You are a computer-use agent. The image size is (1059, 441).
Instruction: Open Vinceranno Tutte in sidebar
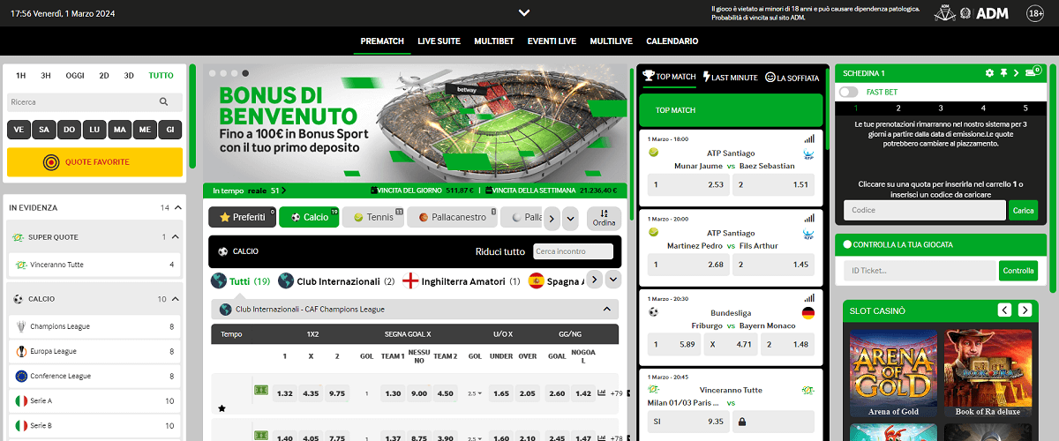94,265
